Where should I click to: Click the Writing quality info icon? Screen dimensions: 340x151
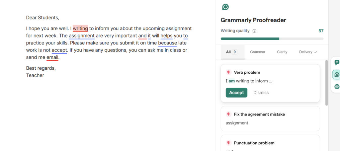254,31
